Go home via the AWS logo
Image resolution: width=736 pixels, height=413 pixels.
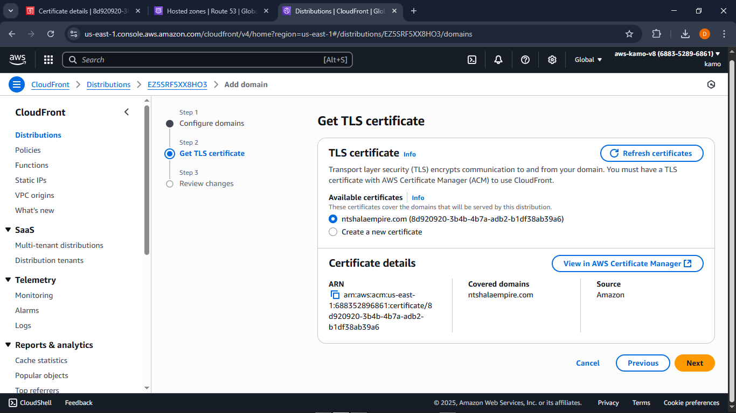[x=17, y=60]
